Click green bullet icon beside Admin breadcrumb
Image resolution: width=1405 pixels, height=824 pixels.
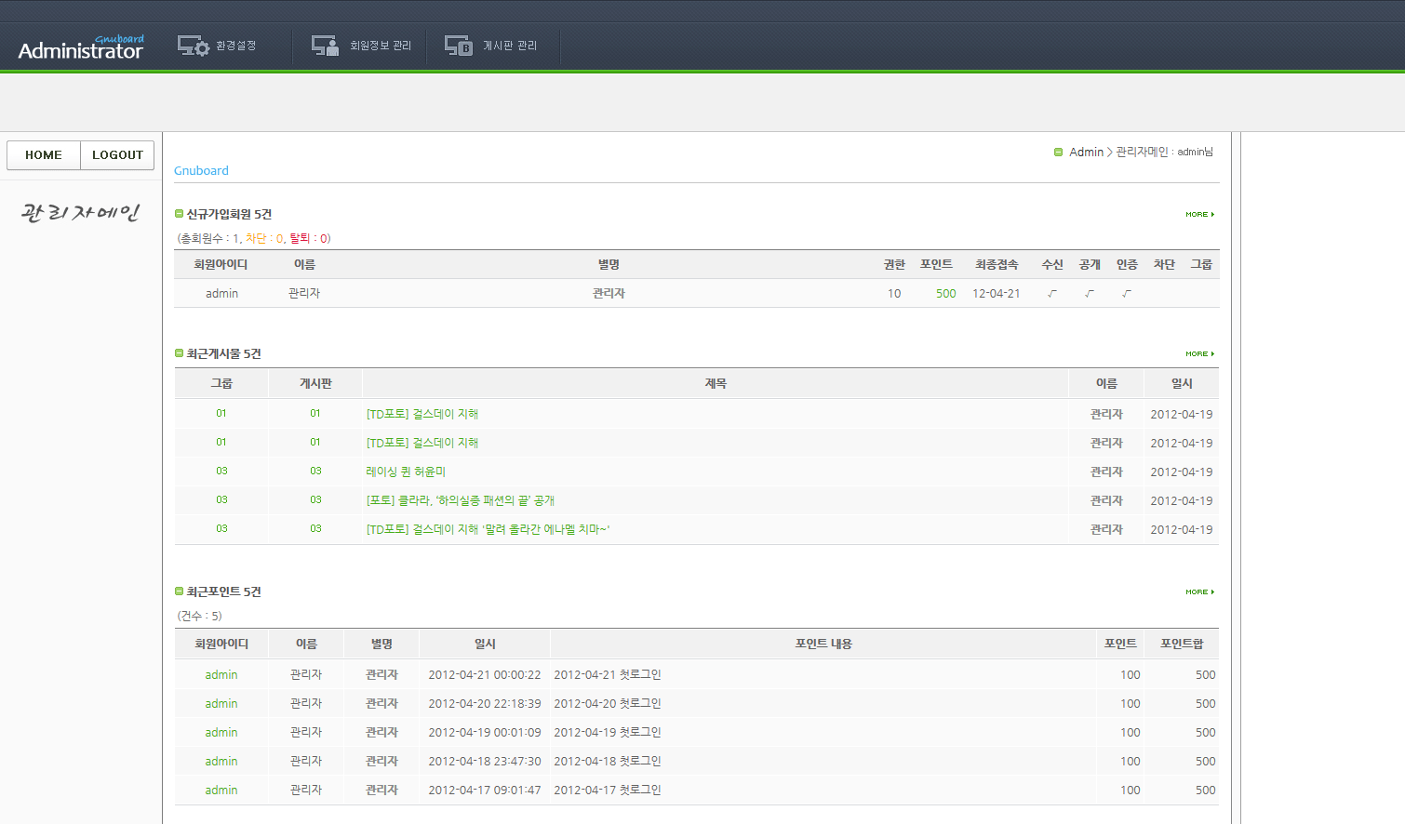pyautogui.click(x=1058, y=153)
